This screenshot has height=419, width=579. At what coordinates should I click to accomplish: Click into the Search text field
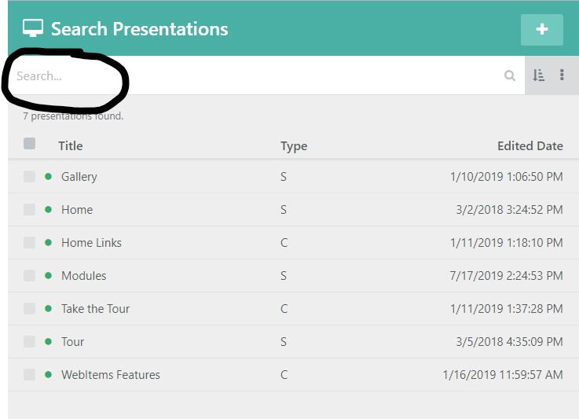coord(236,76)
